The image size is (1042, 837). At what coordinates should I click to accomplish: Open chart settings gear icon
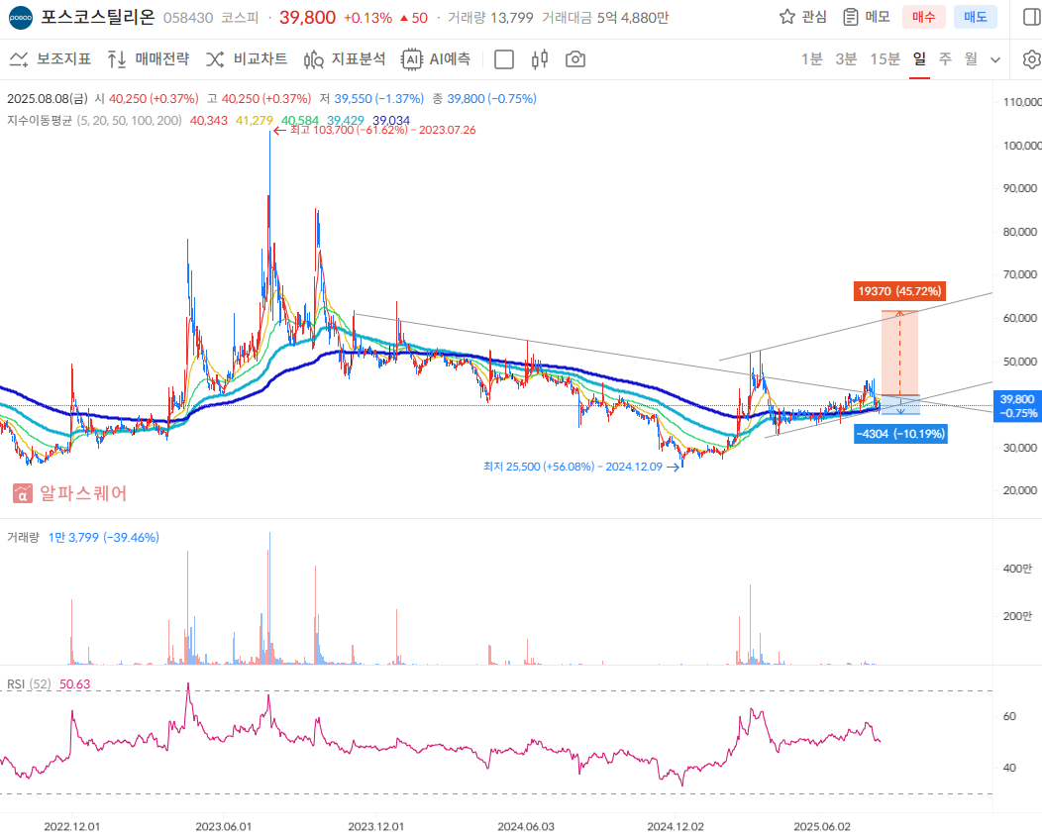pos(1031,59)
